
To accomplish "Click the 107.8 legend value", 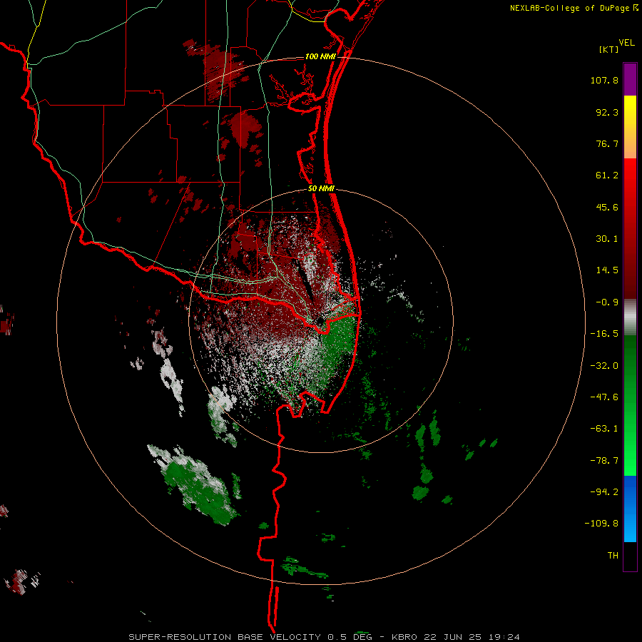I will click(604, 80).
